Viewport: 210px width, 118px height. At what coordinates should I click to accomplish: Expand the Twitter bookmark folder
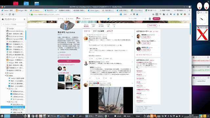point(6,73)
